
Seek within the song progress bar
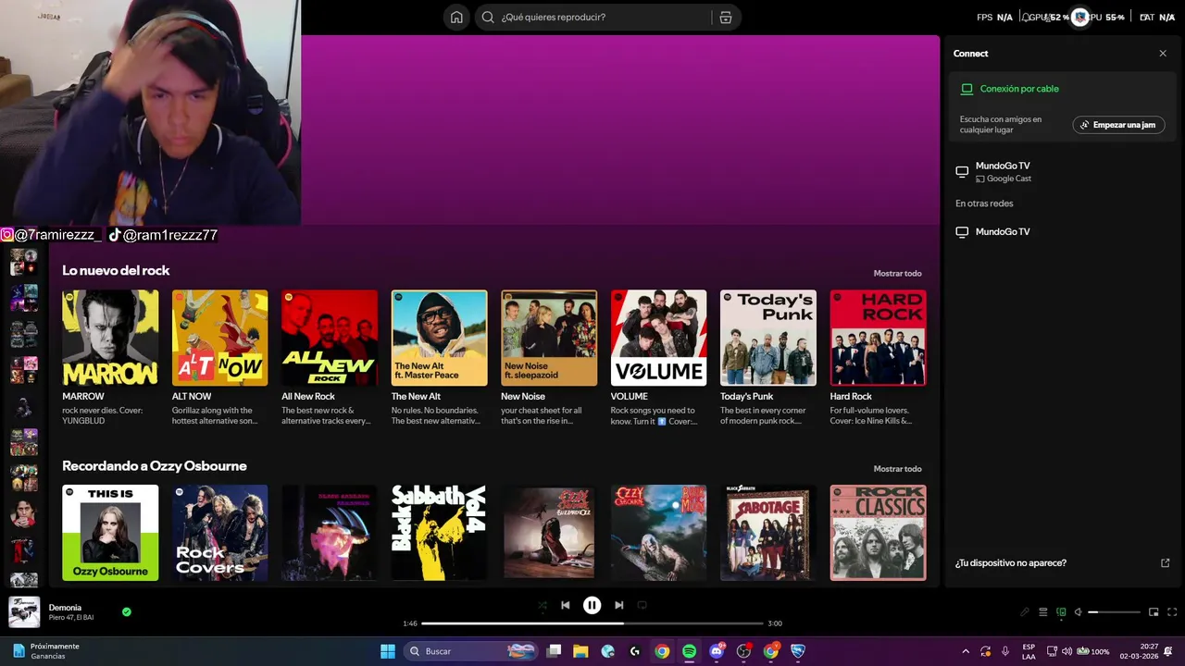(x=592, y=623)
